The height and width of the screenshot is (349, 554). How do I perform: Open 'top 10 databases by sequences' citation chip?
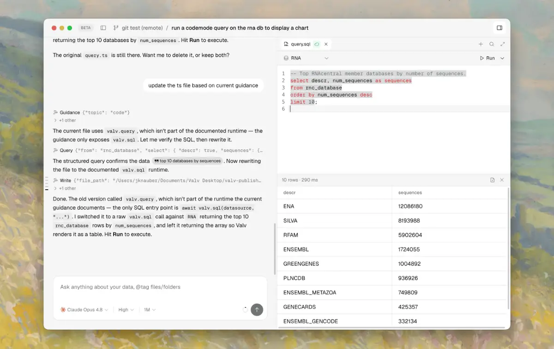point(188,161)
